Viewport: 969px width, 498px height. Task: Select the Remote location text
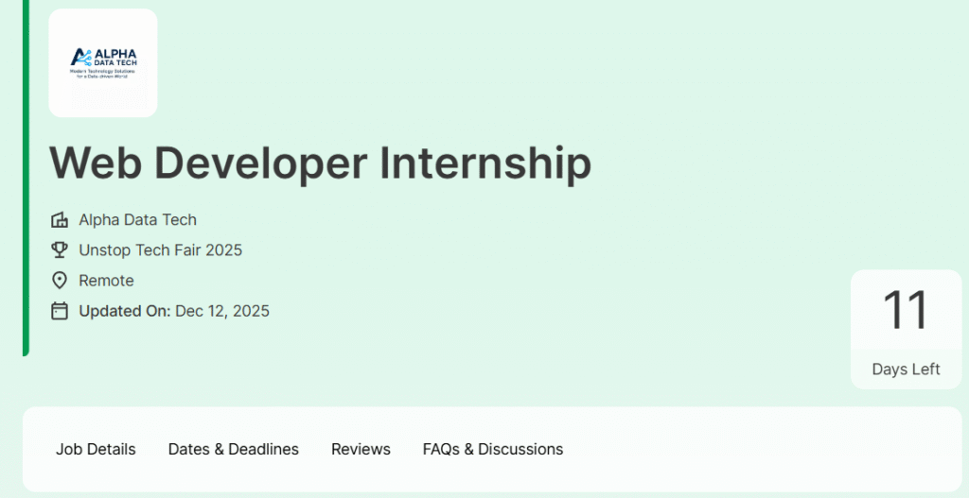[x=106, y=281]
